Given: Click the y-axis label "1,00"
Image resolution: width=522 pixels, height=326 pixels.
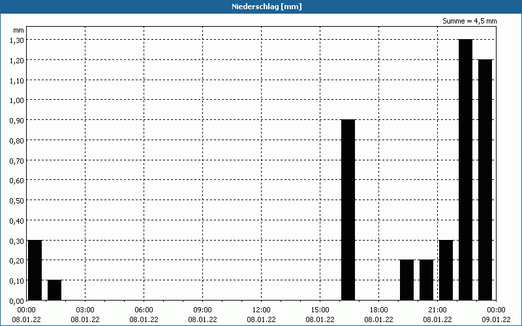Looking at the screenshot, I should click(x=17, y=100).
